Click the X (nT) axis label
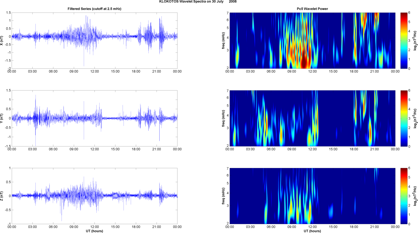418x233 pixels. click(2, 41)
